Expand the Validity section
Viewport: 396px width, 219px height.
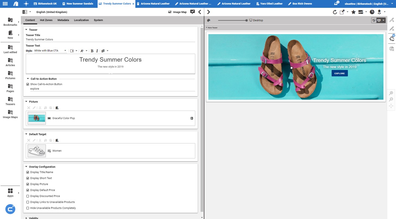pos(26,218)
